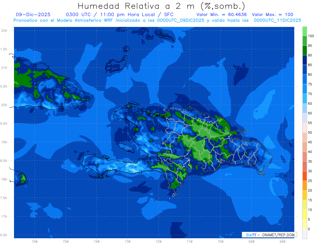This screenshot has height=245, width=317.
Task: Select the time text '0300 UTC / 11:00 pm Hora Local / SFC'
Action: 119,15
